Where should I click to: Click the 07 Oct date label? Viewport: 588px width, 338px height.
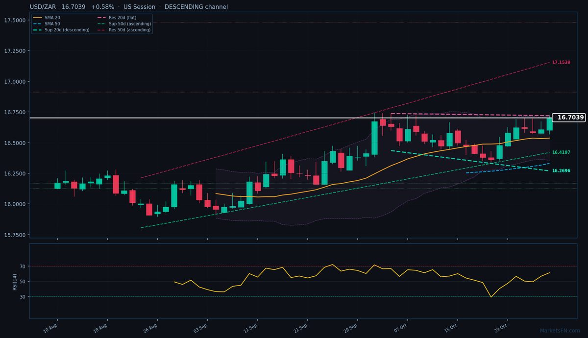click(401, 328)
